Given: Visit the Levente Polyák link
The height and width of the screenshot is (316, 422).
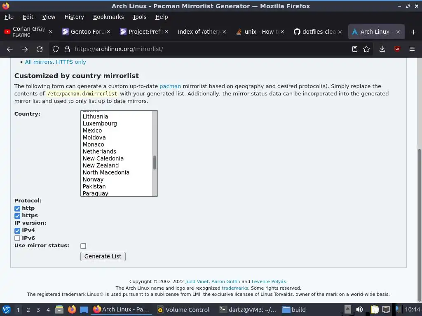Looking at the screenshot, I should point(269,281).
